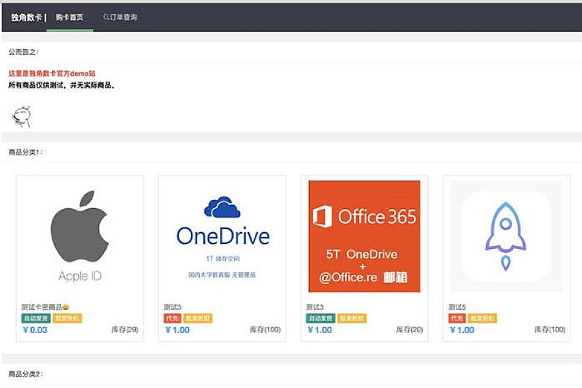Image resolution: width=582 pixels, height=388 pixels.
Task: Click the ¥1.00 price on the 测试5 card
Action: pos(462,330)
